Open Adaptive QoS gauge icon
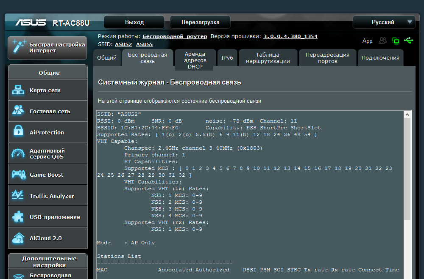Viewport: 424px width, 279px height. (x=18, y=153)
